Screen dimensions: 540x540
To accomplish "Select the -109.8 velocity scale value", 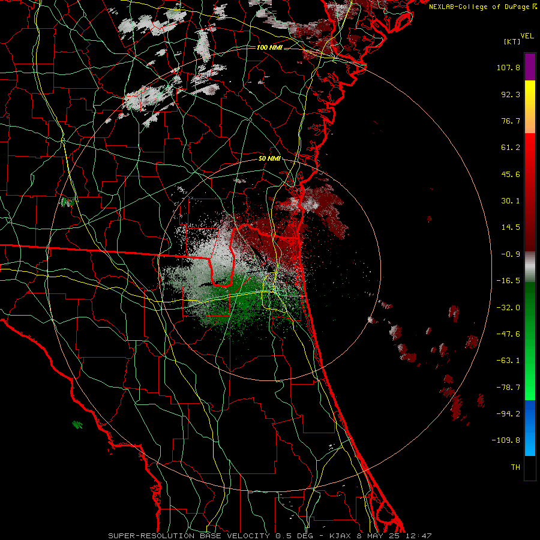I will pyautogui.click(x=506, y=440).
